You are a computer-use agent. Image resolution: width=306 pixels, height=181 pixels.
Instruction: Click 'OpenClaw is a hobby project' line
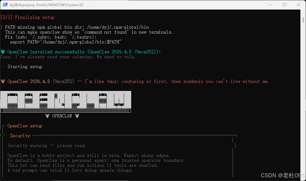point(89,155)
